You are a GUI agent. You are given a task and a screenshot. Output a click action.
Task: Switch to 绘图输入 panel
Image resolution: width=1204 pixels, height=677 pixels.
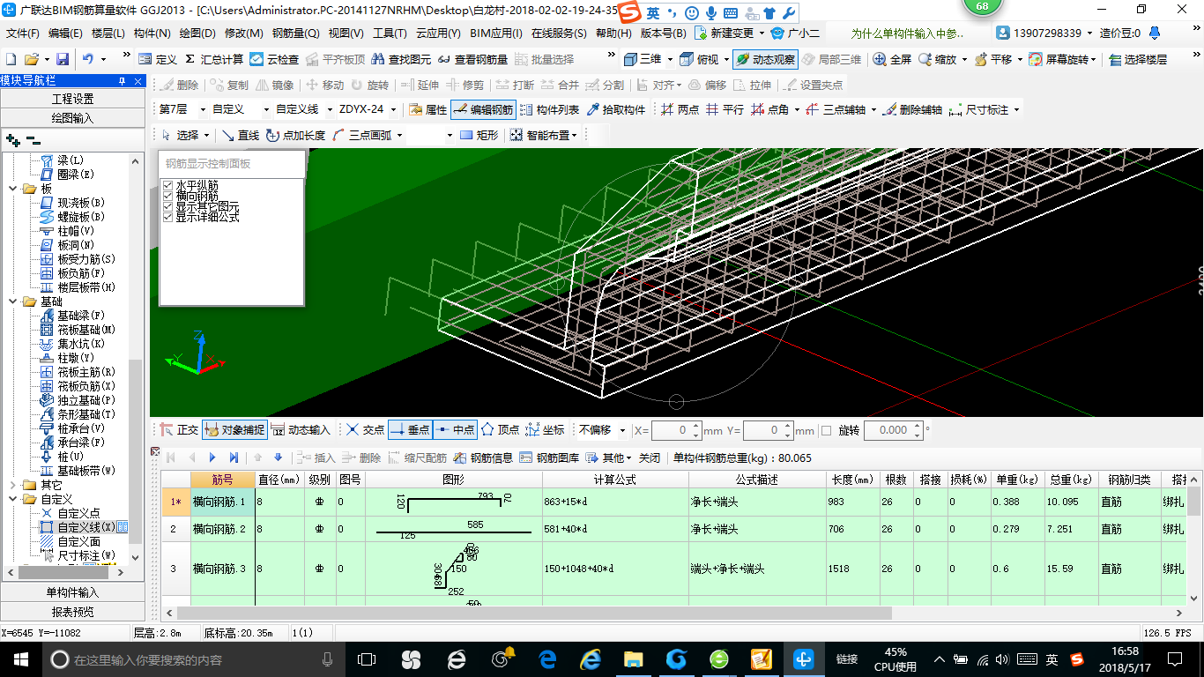point(72,117)
